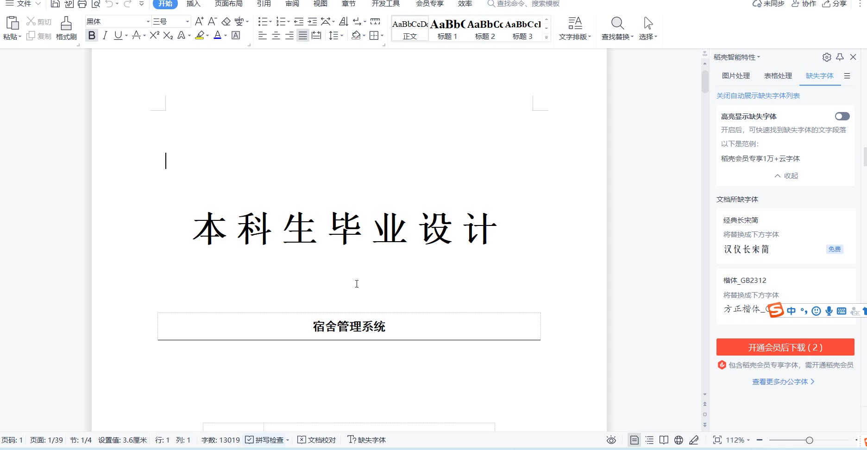Open 'View more office fonts' link

pyautogui.click(x=783, y=382)
